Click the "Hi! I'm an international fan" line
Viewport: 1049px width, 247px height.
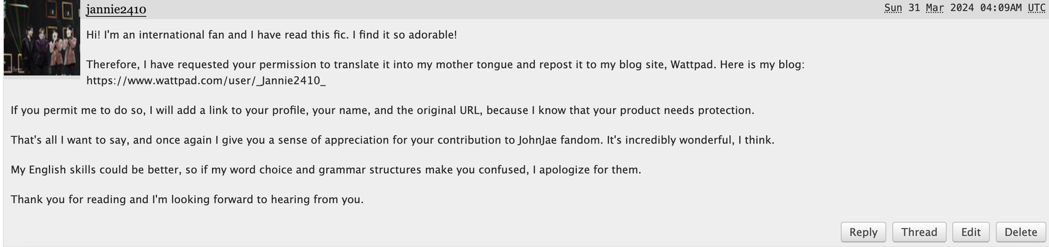tap(272, 35)
